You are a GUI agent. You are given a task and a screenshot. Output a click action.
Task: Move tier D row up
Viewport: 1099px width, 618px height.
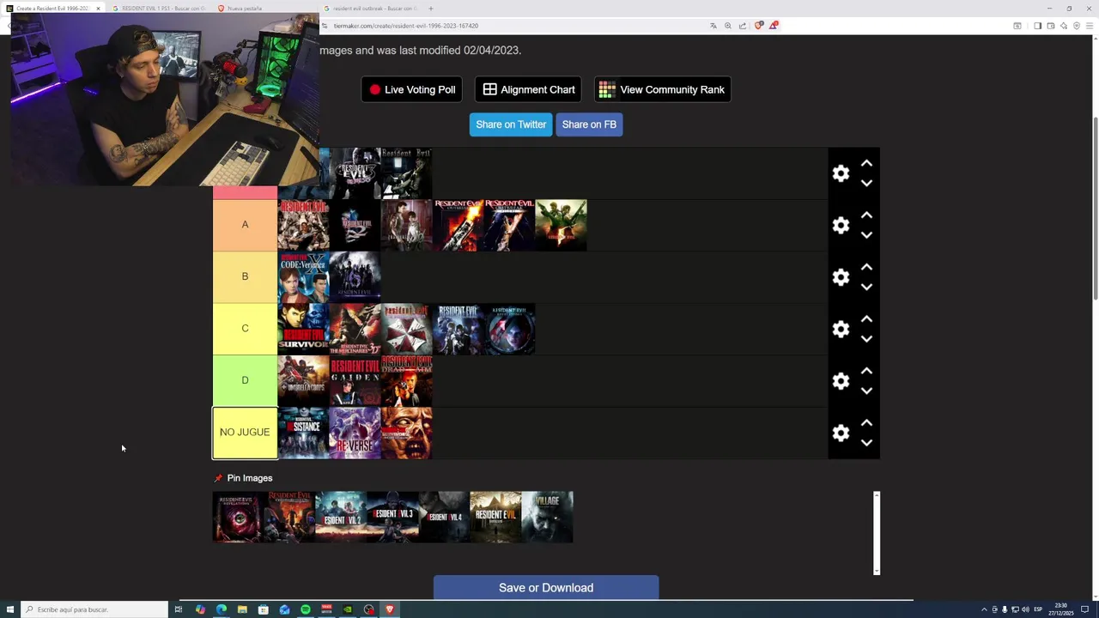point(866,371)
